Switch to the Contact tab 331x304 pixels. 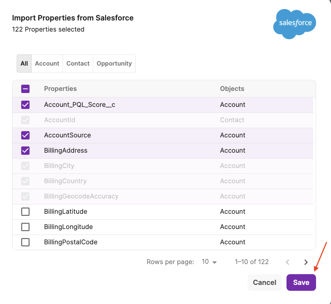[x=78, y=64]
